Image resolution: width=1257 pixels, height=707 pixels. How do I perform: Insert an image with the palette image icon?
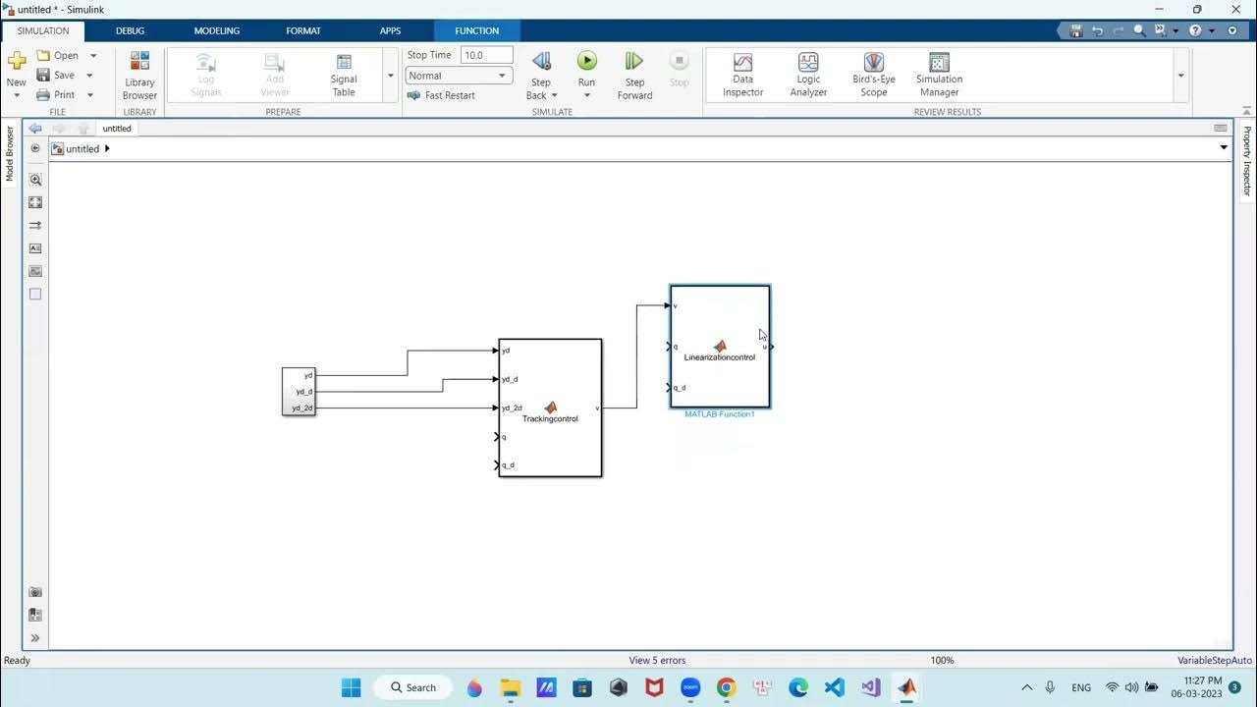coord(35,271)
